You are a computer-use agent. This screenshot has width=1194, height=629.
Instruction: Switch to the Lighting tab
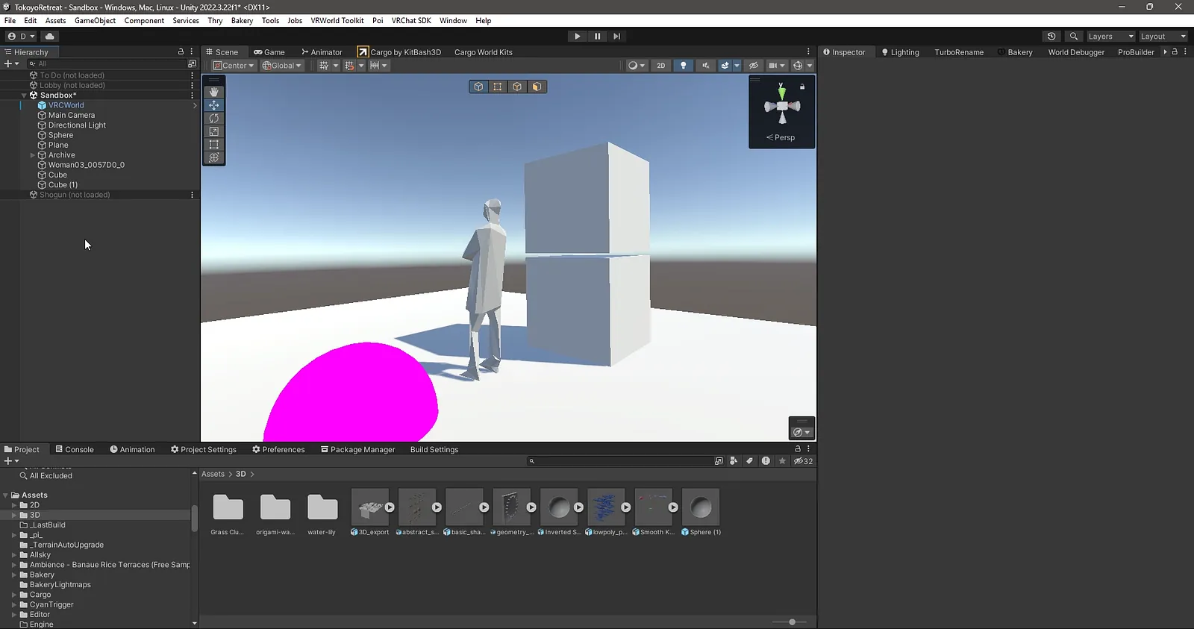900,52
